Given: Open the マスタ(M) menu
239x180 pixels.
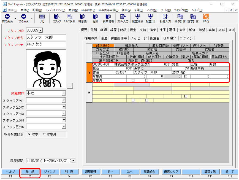Looking at the screenshot, I should tap(152, 10).
